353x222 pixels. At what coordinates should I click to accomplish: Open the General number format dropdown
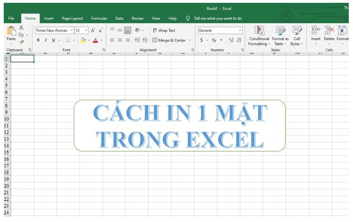[x=240, y=31]
